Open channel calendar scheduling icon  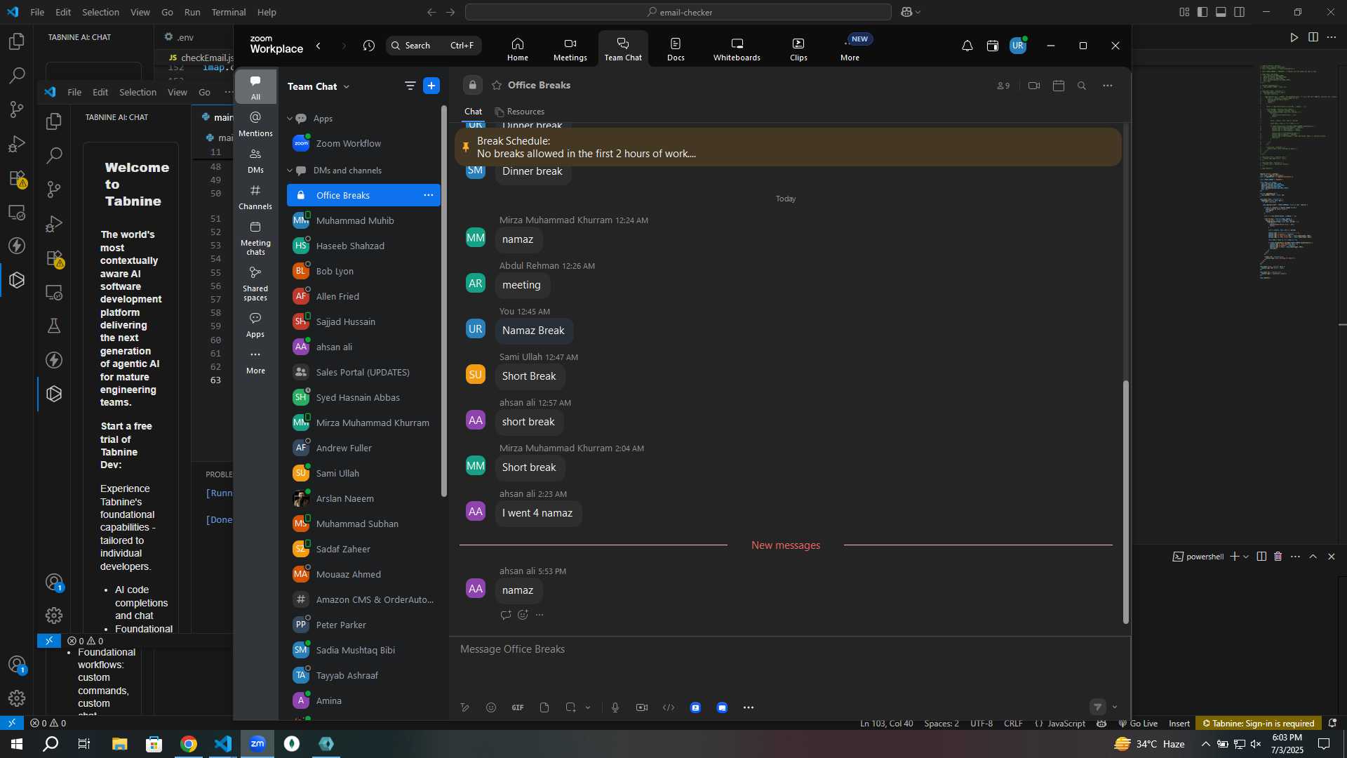click(1059, 86)
